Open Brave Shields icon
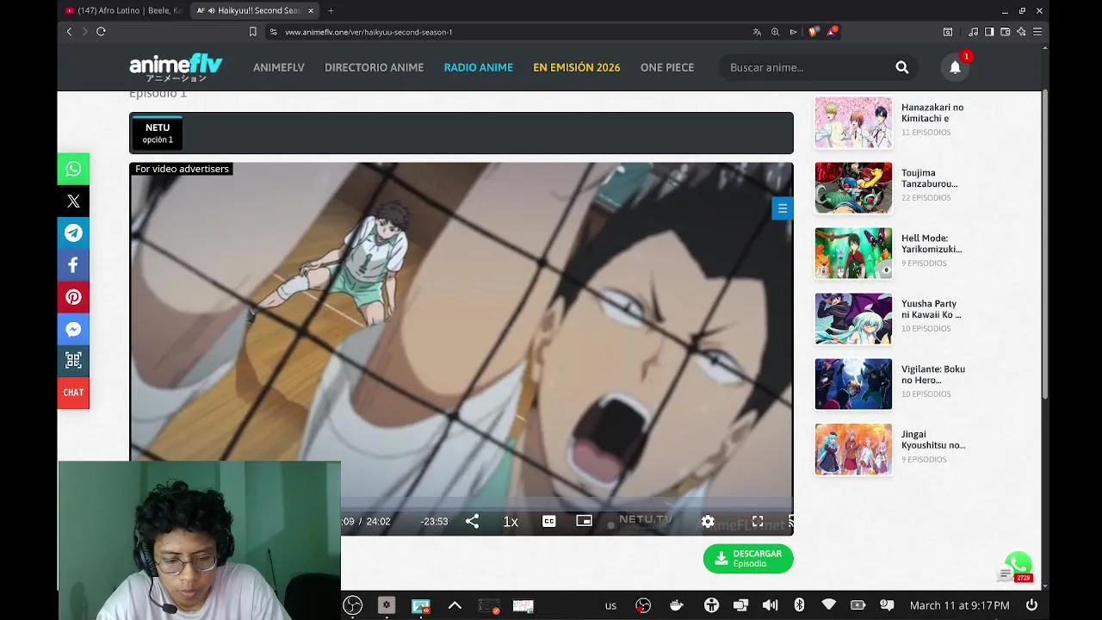Screen dimensions: 1102x620 click(x=814, y=32)
